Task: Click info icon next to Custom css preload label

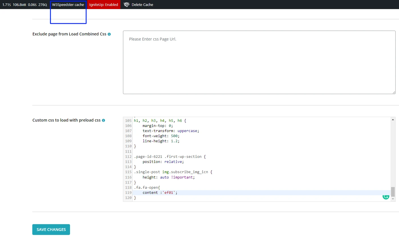Action: pyautogui.click(x=103, y=120)
